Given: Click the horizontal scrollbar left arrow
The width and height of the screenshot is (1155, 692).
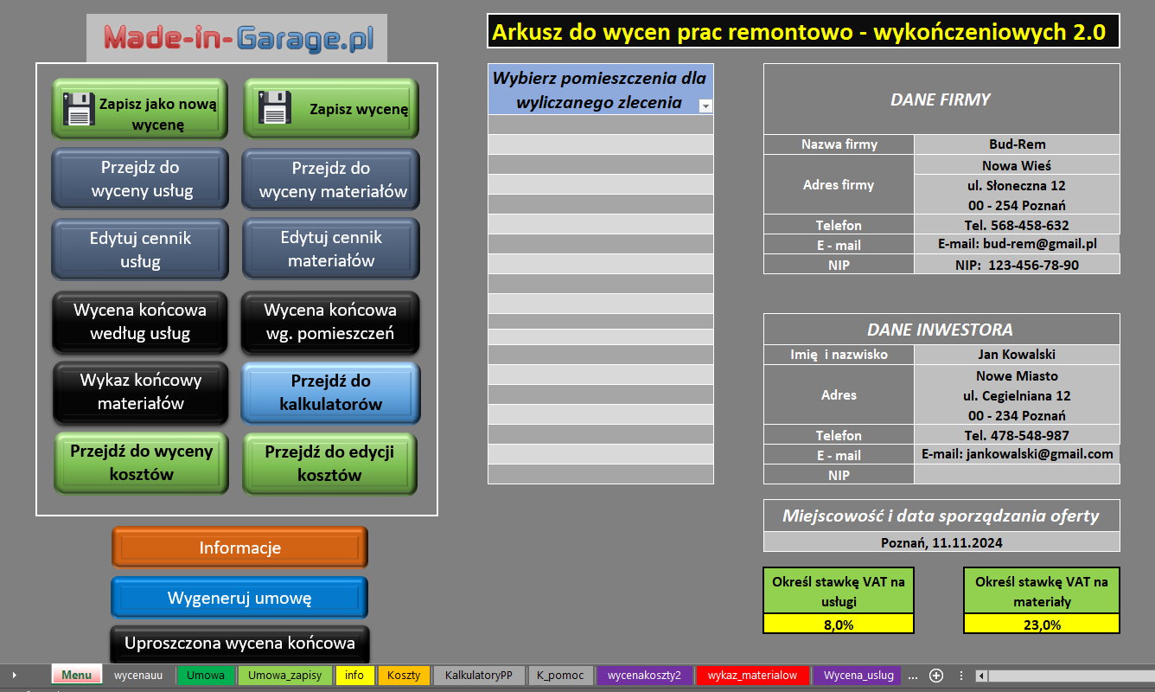Looking at the screenshot, I should 981,676.
